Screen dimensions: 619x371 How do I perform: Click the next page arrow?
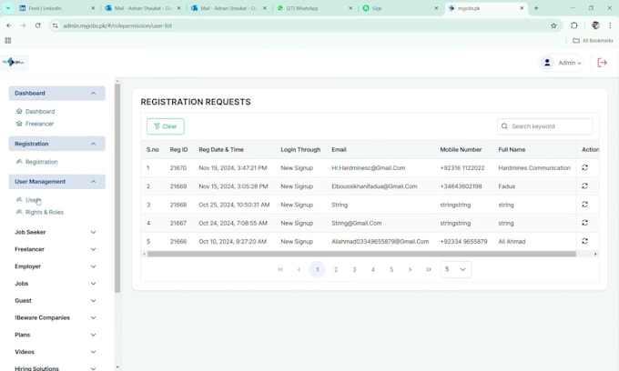[411, 270]
